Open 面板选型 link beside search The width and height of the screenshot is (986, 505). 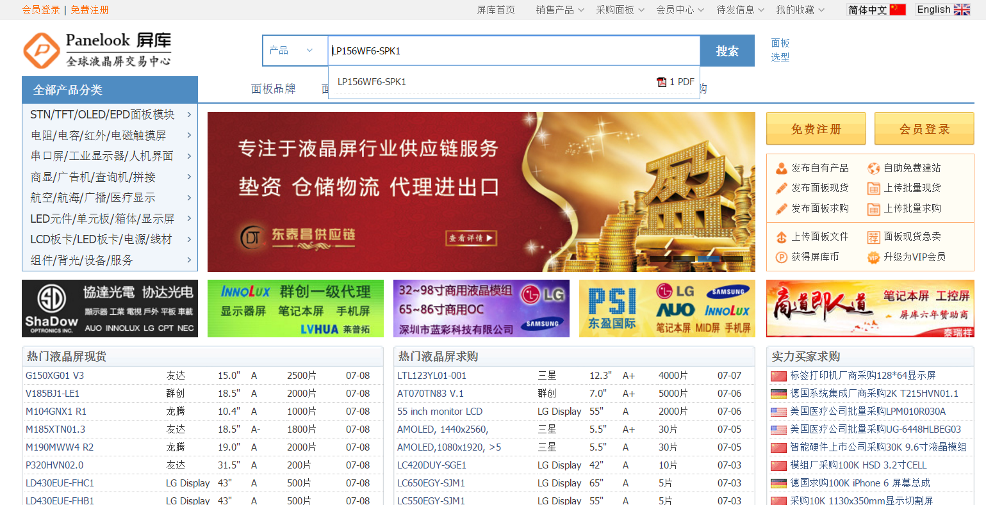coord(780,50)
